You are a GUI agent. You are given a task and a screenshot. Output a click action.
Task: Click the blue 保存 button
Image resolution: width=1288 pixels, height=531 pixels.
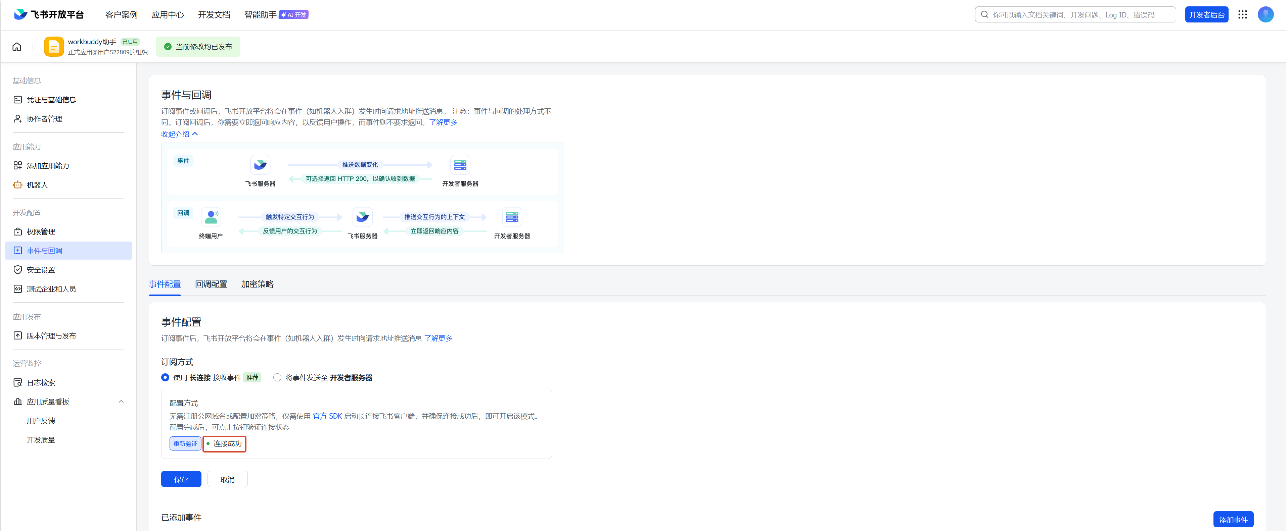181,480
